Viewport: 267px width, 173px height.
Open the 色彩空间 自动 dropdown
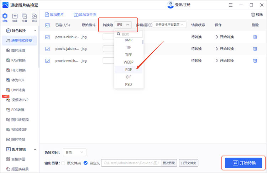pos(74,152)
